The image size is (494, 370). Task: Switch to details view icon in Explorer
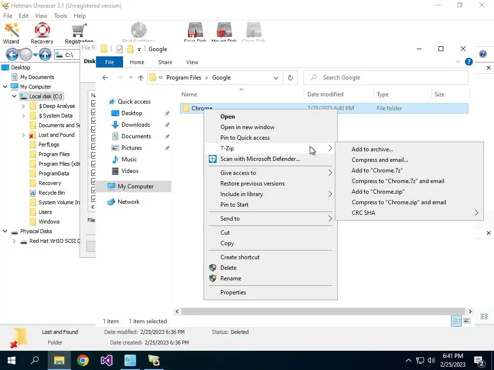[x=456, y=321]
